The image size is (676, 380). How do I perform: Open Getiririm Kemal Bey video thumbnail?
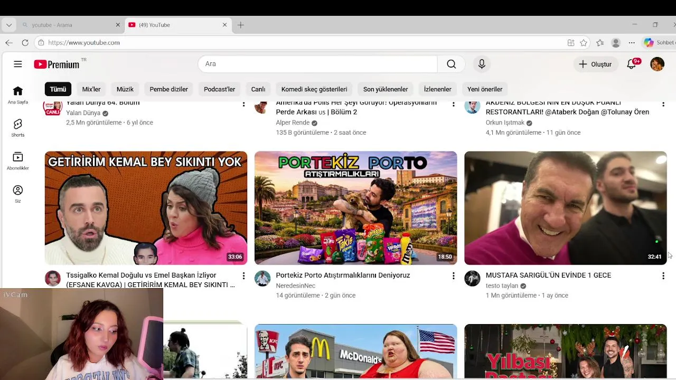click(146, 208)
